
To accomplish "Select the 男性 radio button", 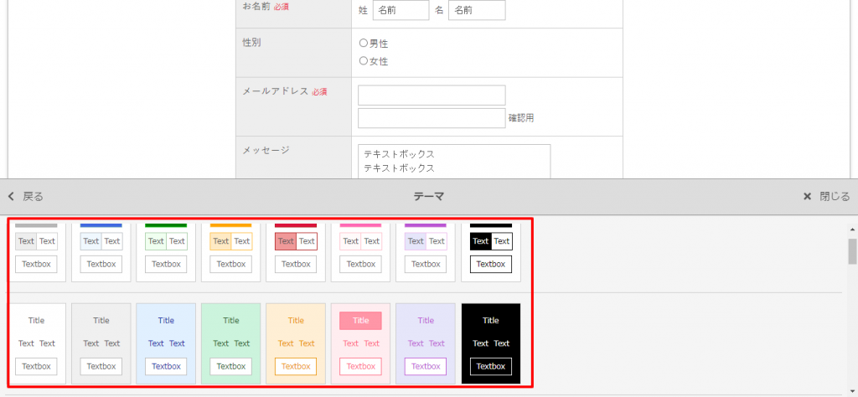I will (x=364, y=44).
